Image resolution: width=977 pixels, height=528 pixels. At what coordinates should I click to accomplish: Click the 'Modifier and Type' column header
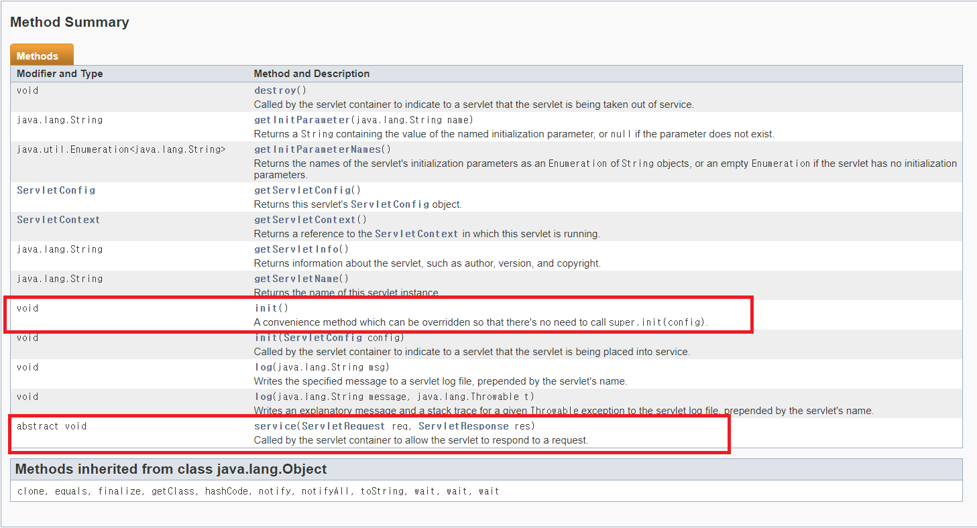click(60, 74)
